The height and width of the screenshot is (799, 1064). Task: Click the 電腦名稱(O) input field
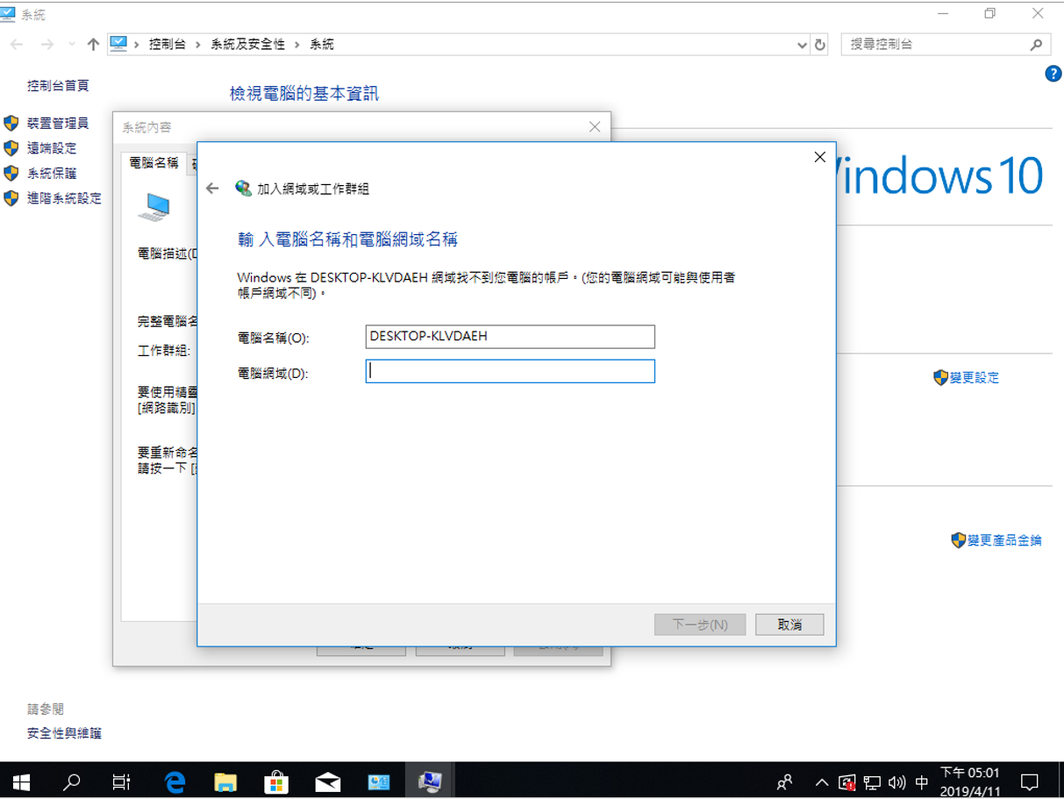point(510,337)
